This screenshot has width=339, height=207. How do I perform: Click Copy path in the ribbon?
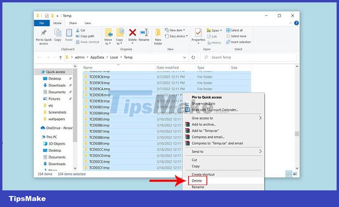tap(85, 36)
